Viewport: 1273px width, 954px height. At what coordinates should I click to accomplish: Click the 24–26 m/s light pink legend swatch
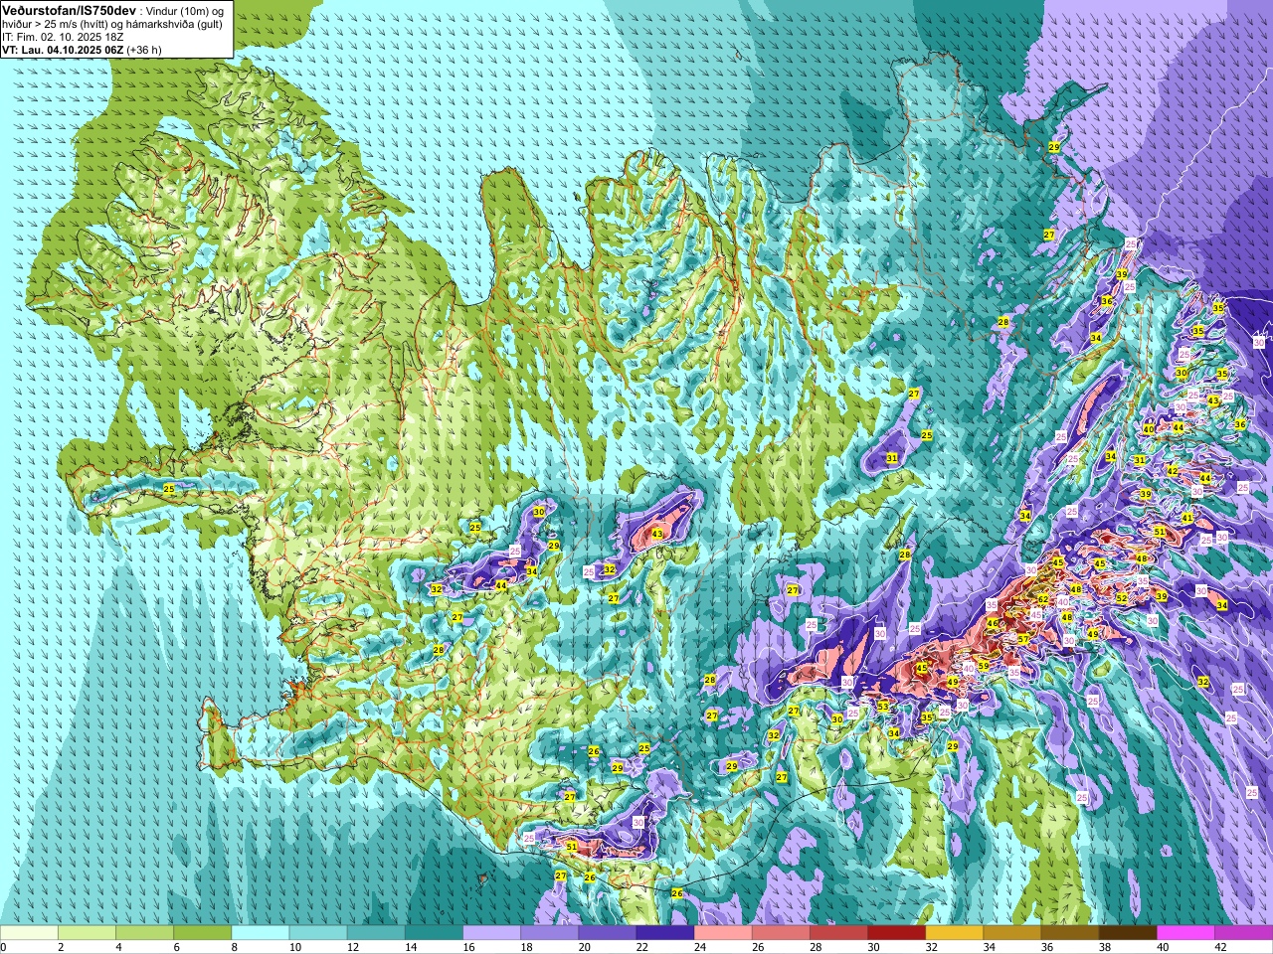pyautogui.click(x=722, y=932)
